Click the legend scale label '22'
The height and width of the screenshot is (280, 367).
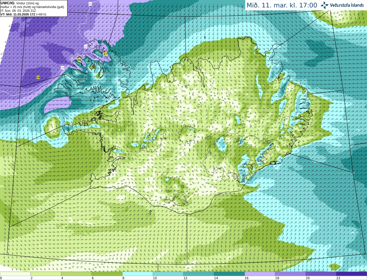[338, 278]
